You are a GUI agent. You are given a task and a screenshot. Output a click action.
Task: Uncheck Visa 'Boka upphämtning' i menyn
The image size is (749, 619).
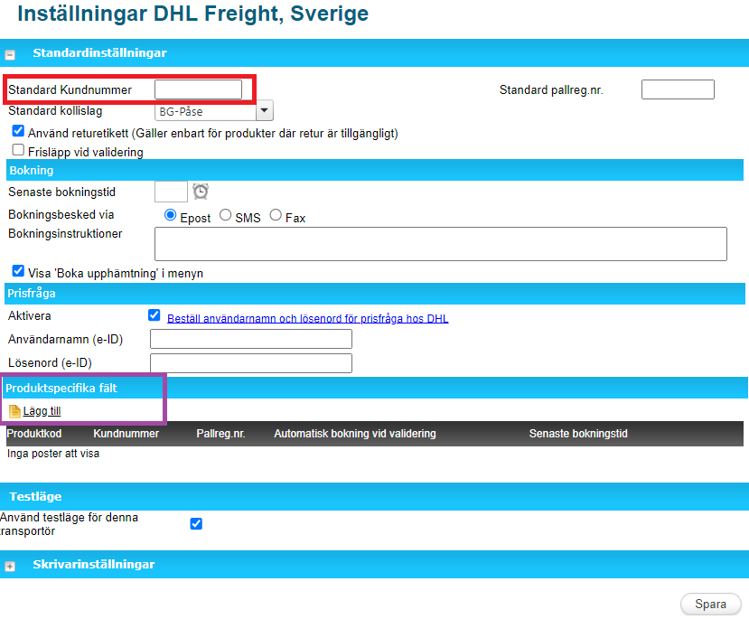click(x=18, y=271)
